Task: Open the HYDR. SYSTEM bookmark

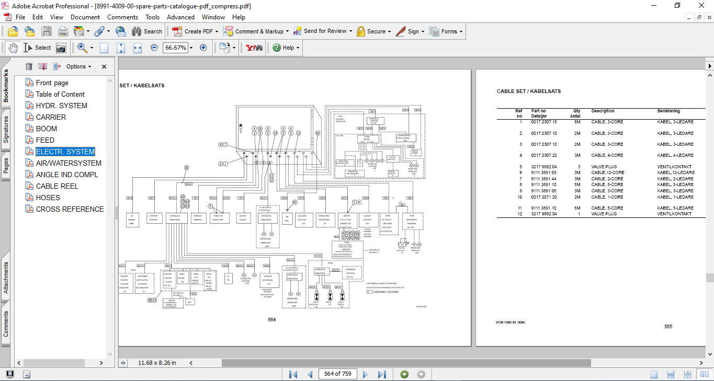Action: 61,106
